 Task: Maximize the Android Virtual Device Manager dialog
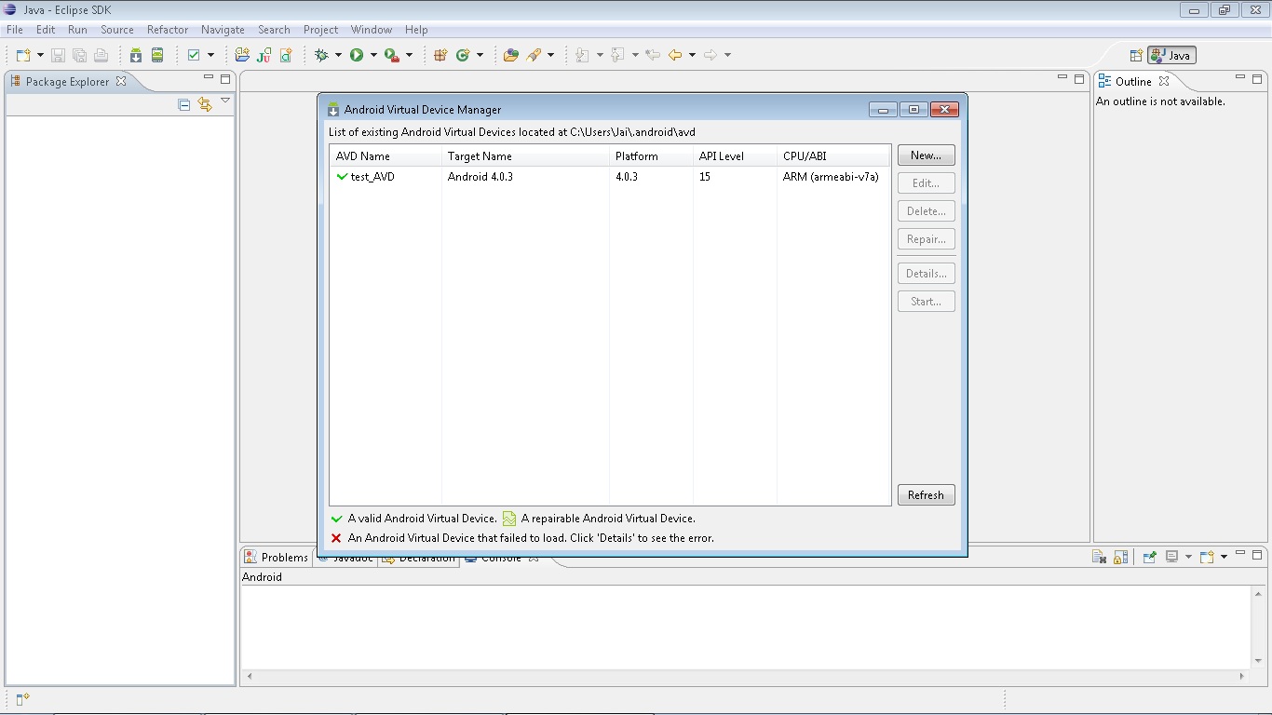click(913, 109)
